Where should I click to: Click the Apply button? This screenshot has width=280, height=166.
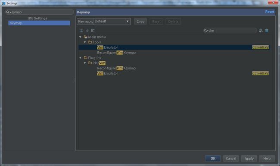pyautogui.click(x=249, y=159)
